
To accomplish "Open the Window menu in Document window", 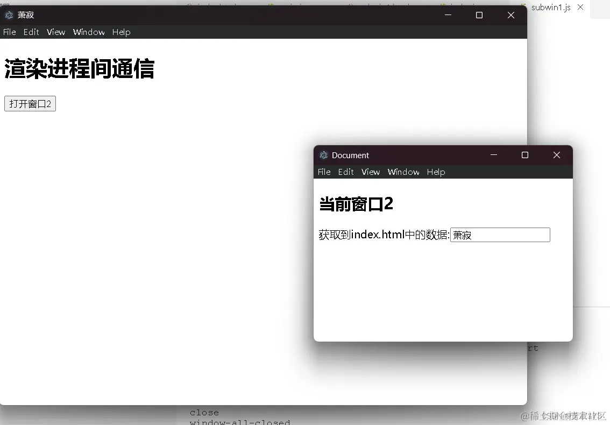I will pyautogui.click(x=403, y=172).
